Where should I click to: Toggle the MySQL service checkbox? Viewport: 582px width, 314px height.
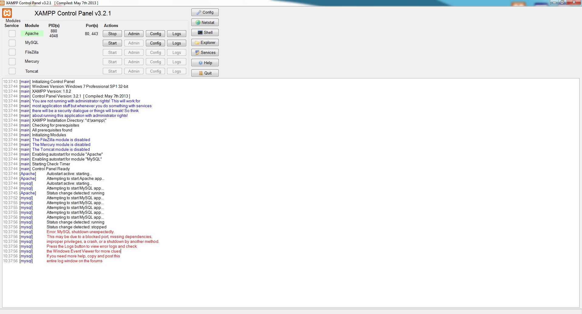(12, 43)
